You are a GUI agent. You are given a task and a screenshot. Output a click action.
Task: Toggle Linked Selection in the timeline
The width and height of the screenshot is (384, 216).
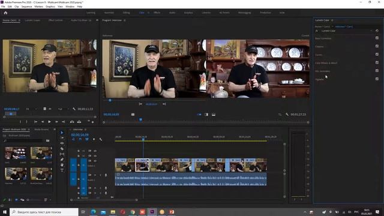pos(87,139)
